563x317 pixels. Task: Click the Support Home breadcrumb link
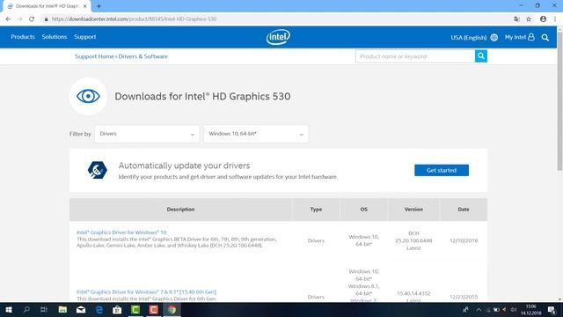coord(94,56)
